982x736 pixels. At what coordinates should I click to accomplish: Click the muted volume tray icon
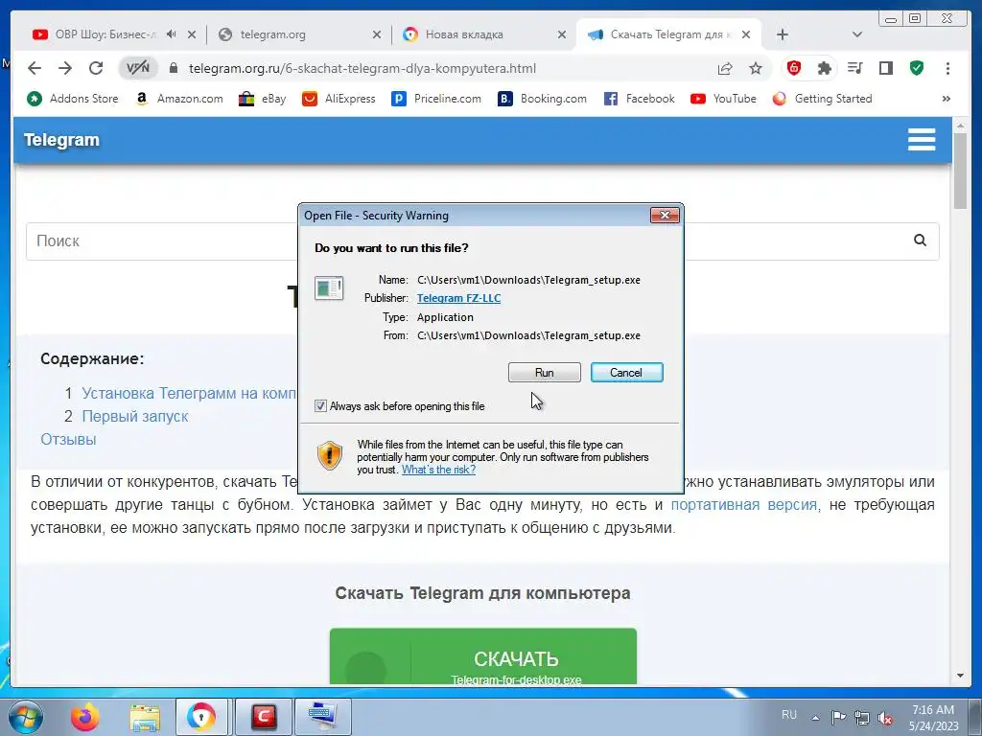[885, 718]
